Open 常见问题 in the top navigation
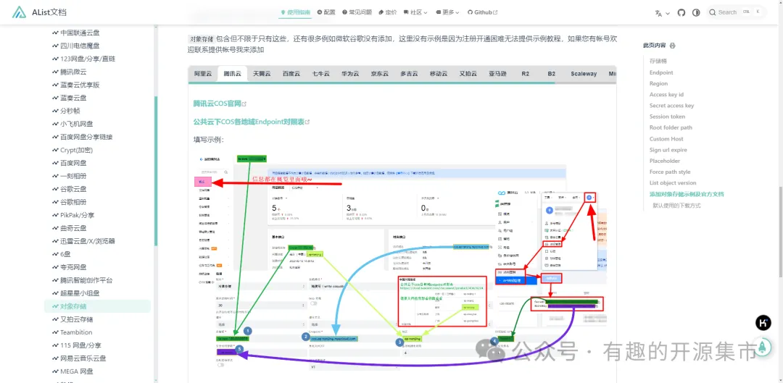Image resolution: width=783 pixels, height=383 pixels. tap(357, 12)
